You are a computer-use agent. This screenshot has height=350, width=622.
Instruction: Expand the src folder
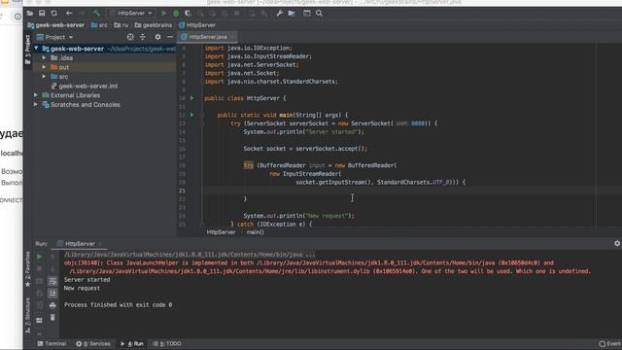click(44, 76)
